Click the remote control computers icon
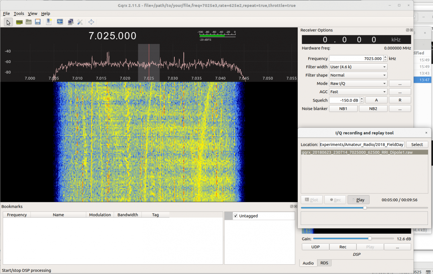 [71, 22]
